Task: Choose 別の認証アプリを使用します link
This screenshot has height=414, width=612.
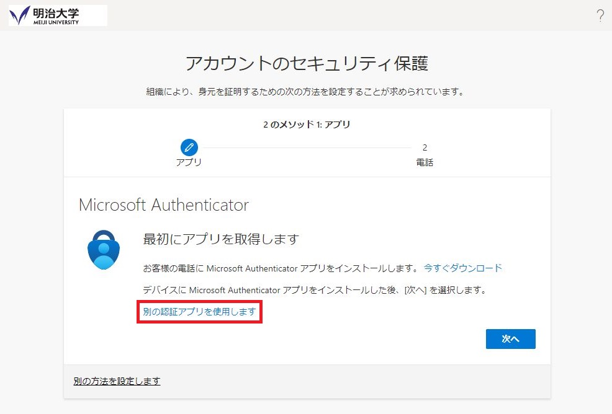Action: [x=199, y=312]
